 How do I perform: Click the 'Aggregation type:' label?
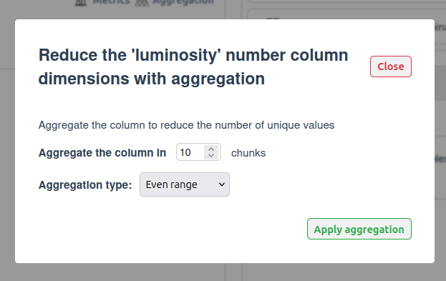[x=85, y=185]
